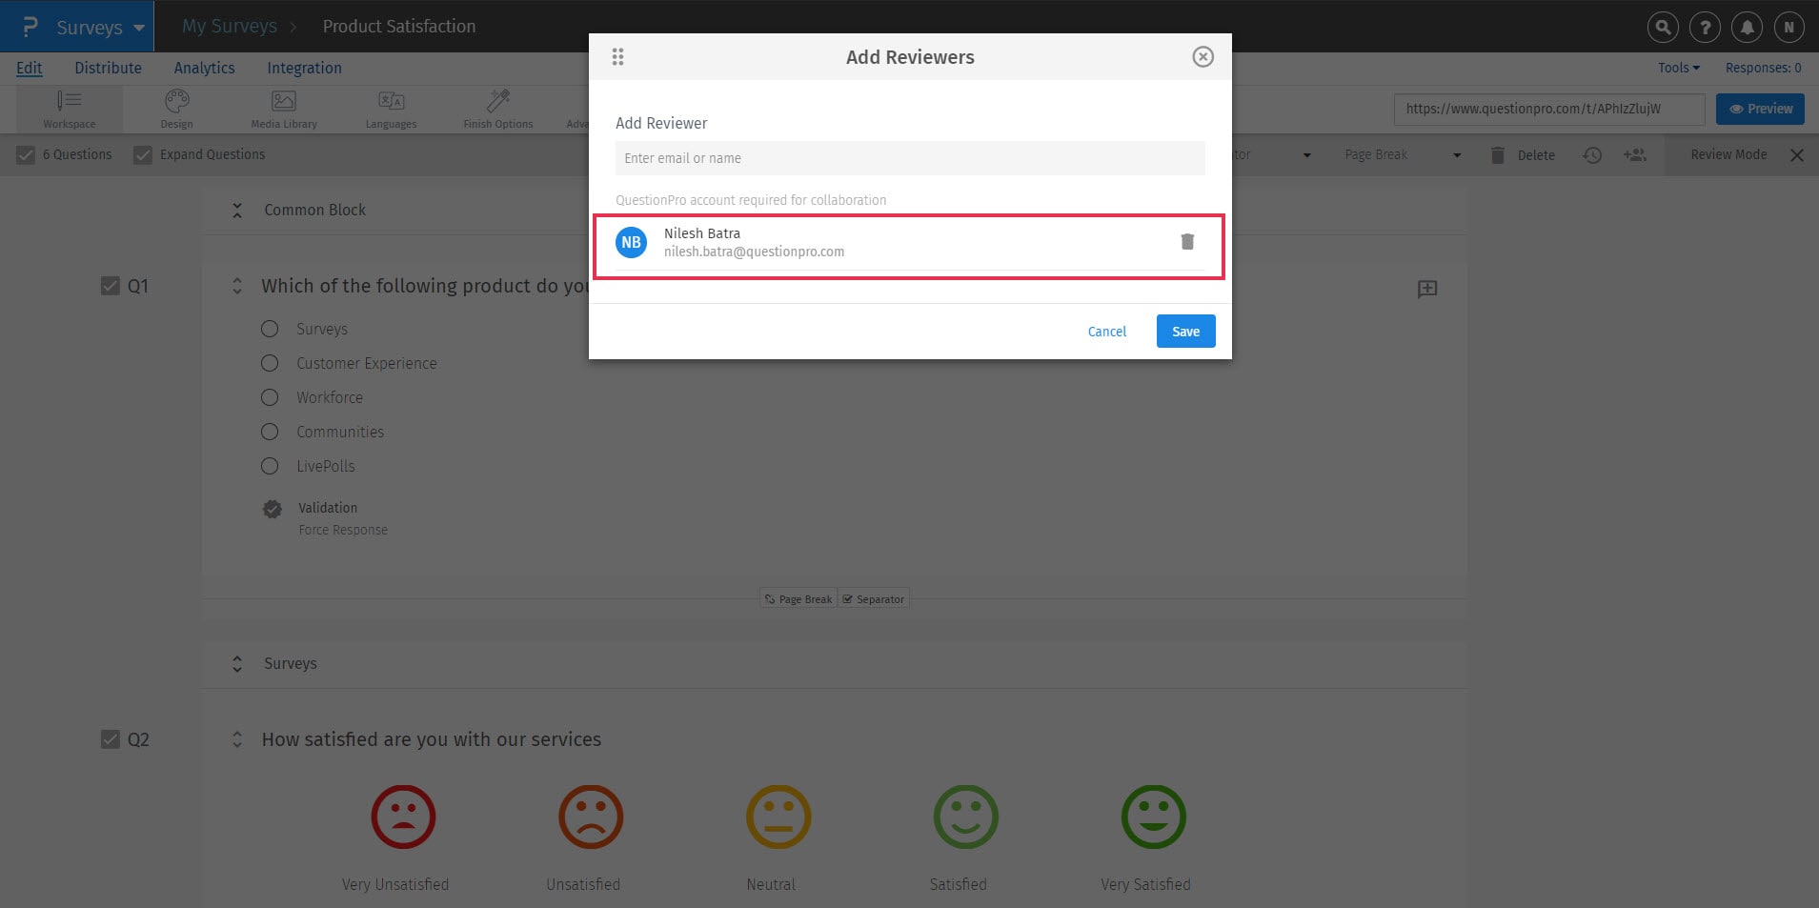This screenshot has width=1819, height=908.
Task: Uncheck the Expand Questions checkbox
Action: click(x=143, y=154)
